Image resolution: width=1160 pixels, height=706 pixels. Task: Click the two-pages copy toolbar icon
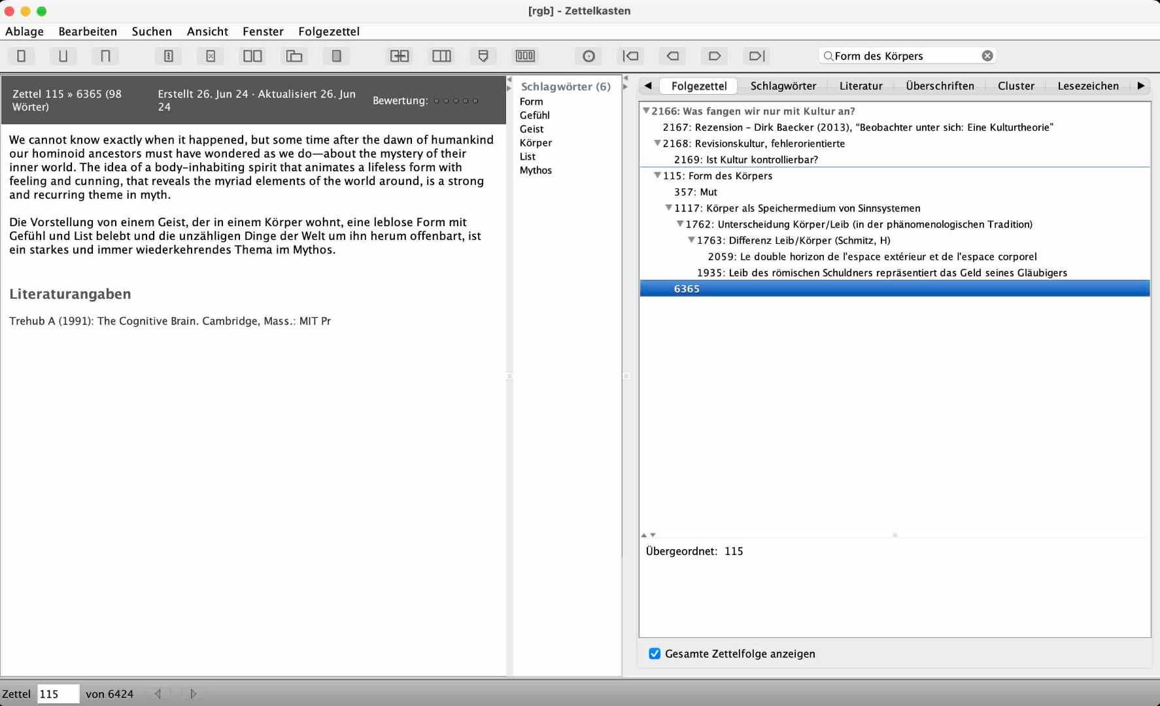(x=252, y=56)
